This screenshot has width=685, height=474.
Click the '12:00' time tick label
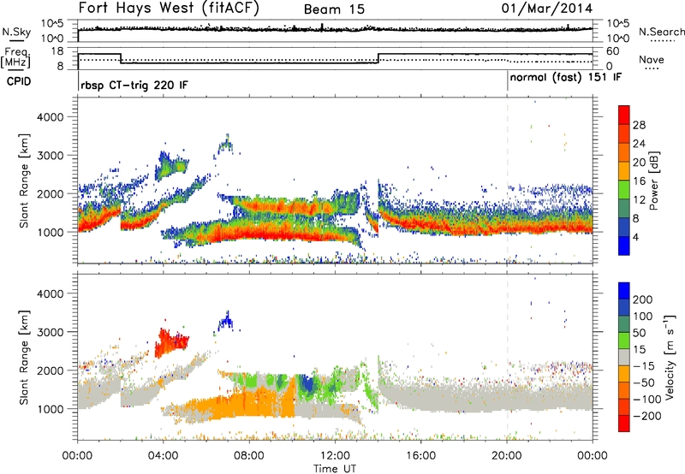click(335, 456)
